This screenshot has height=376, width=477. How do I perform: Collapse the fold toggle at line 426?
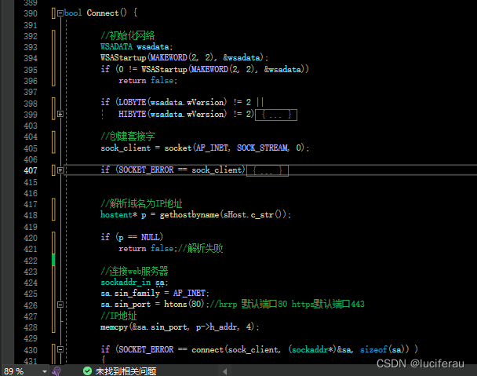pos(60,305)
